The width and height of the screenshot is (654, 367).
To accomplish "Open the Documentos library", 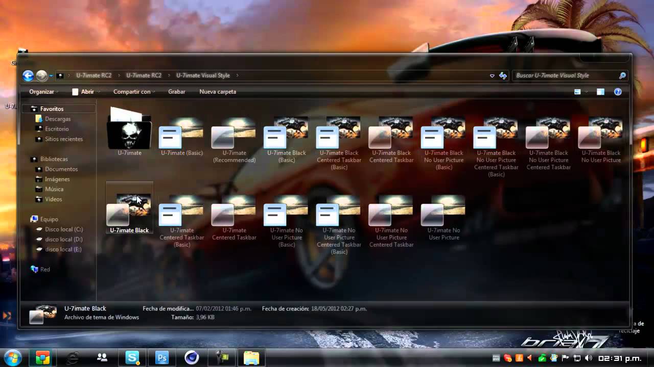I will click(x=61, y=169).
